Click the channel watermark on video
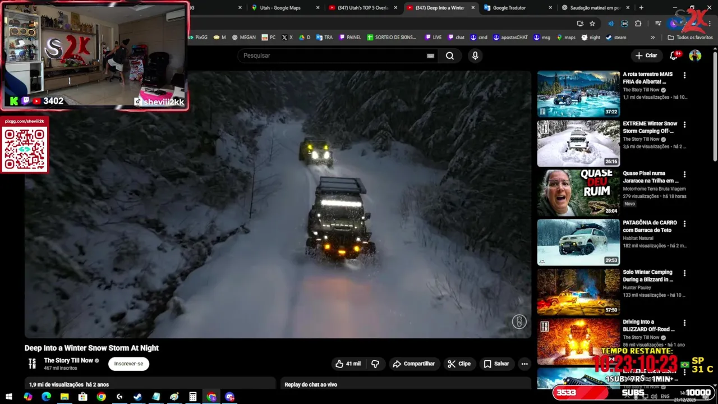Screen dimensions: 718x404 coord(519,322)
